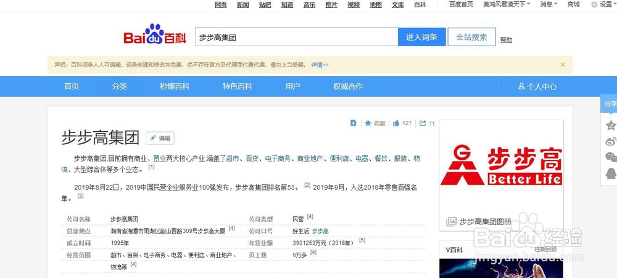Go to 图片 search

coord(331,5)
